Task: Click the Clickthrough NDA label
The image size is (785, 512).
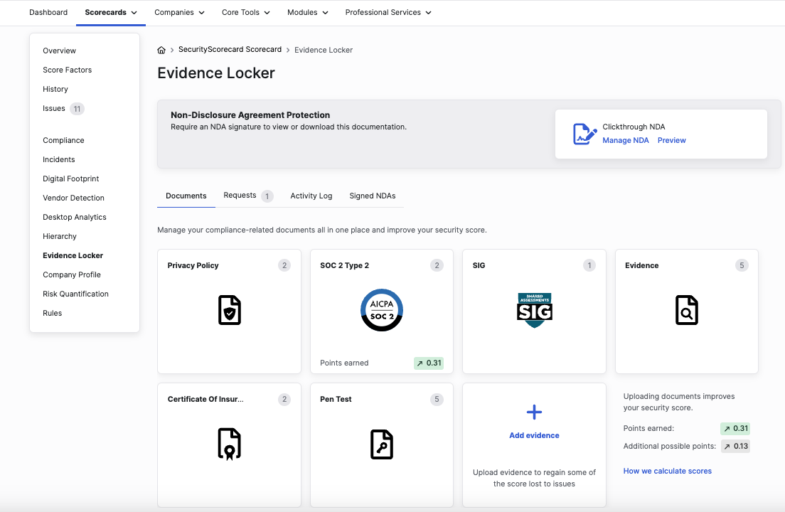Action: (x=634, y=127)
